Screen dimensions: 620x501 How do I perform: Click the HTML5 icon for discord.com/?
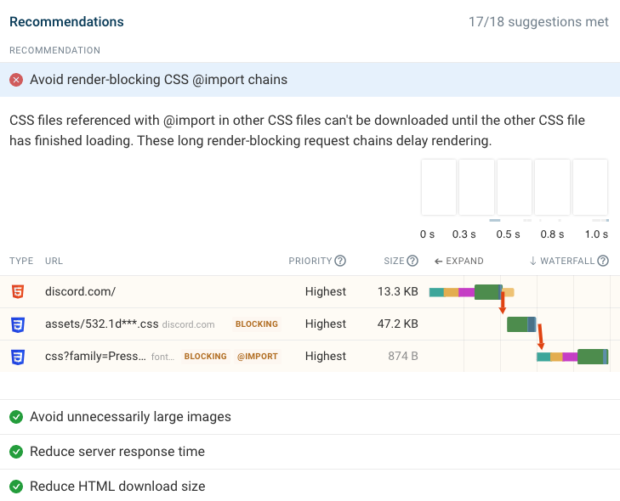coord(18,292)
